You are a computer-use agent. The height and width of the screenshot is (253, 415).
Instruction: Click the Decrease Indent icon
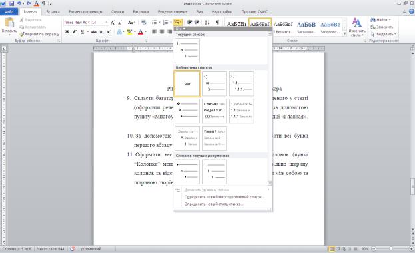point(189,23)
